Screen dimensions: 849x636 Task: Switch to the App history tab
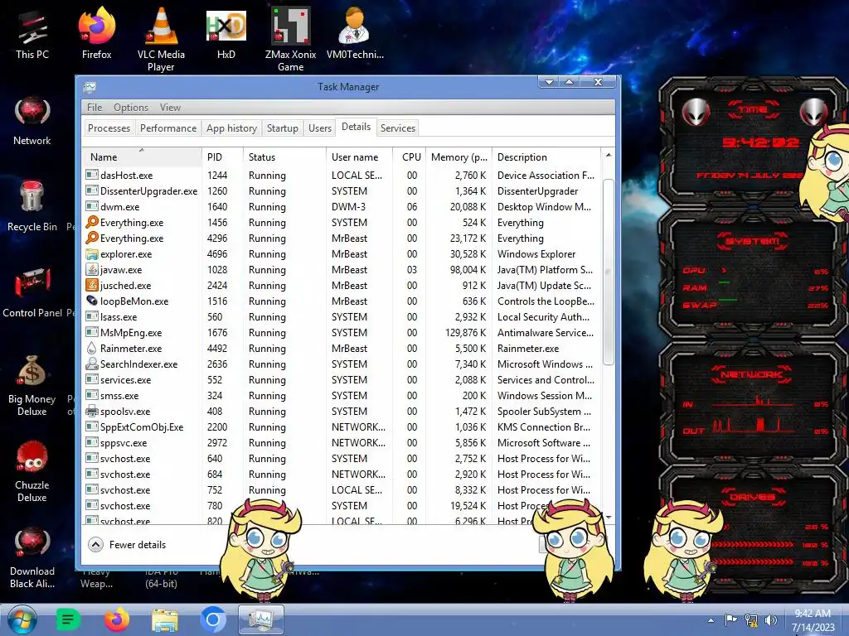[x=231, y=128]
